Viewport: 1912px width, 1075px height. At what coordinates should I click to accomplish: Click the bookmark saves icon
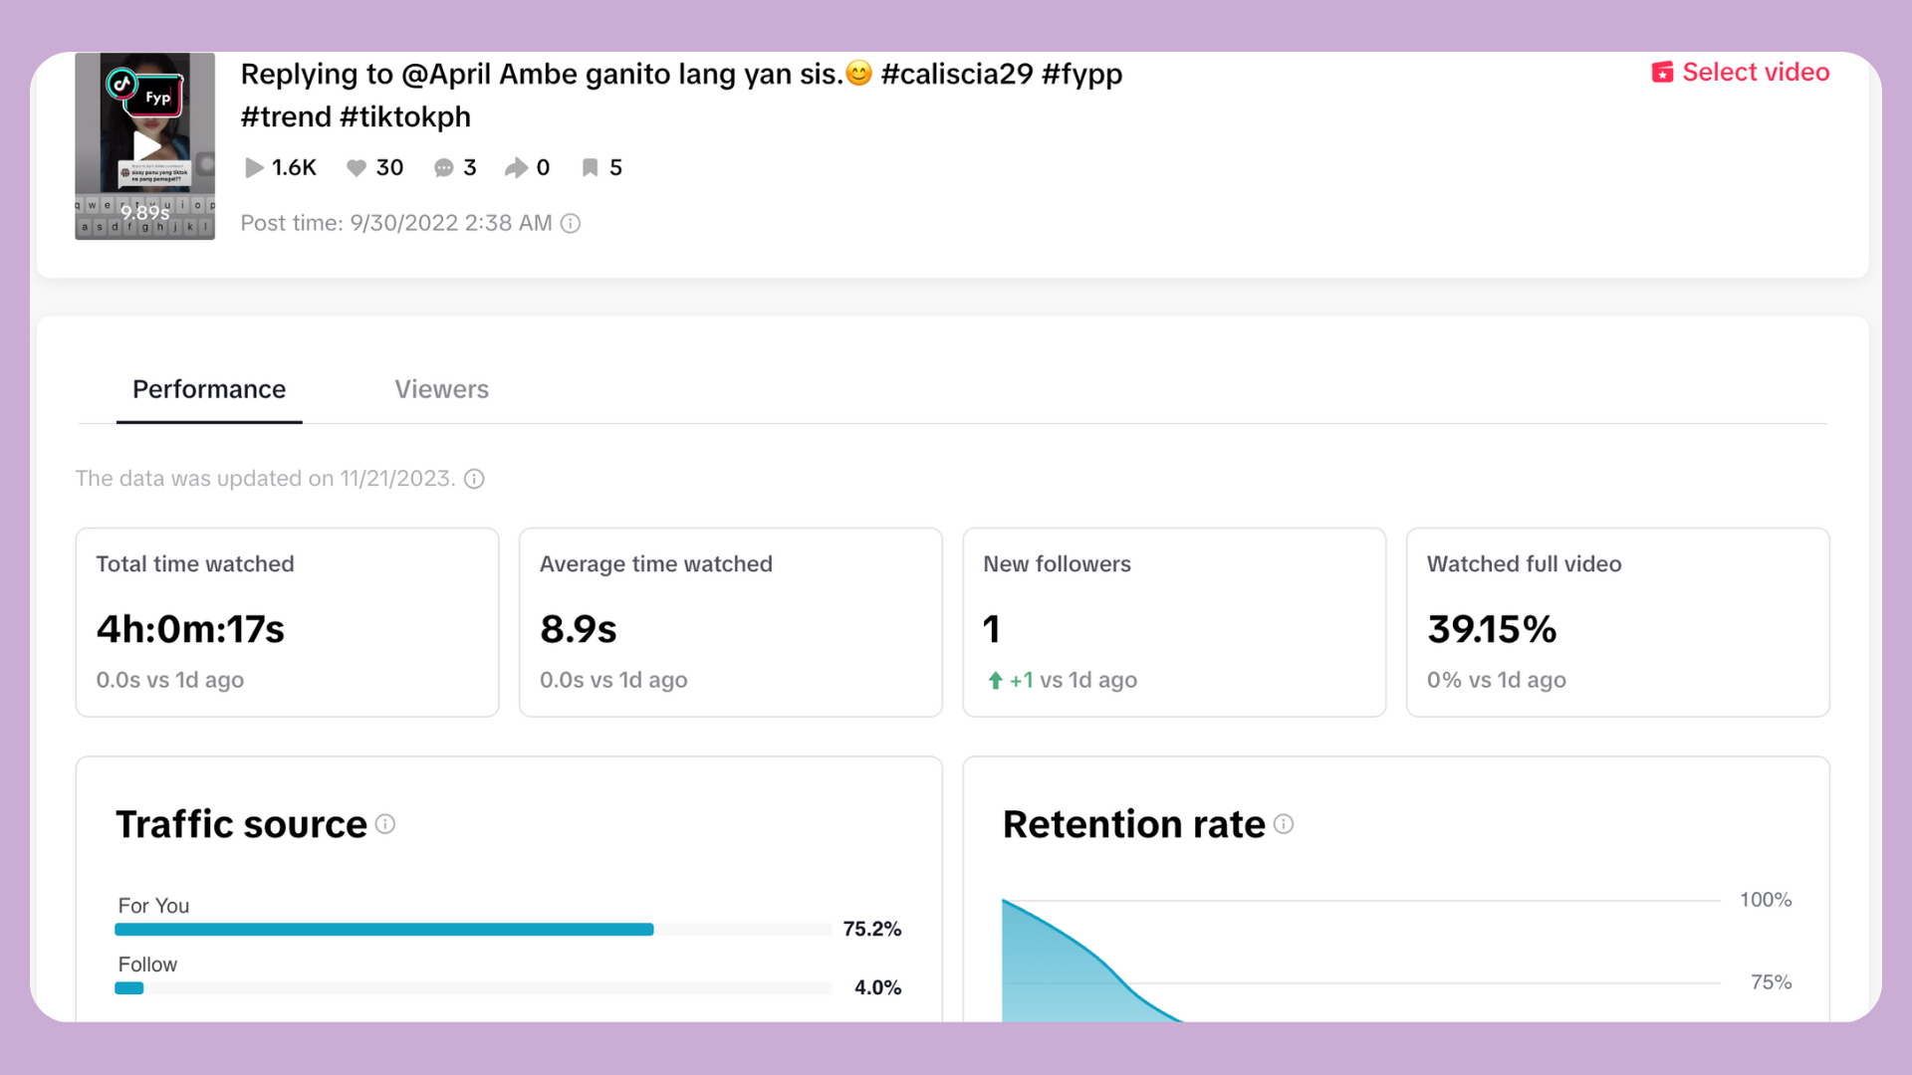(591, 168)
